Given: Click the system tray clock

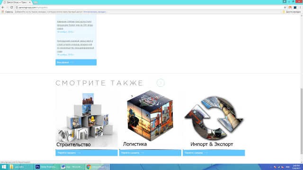Looking at the screenshot, I should 296,167.
